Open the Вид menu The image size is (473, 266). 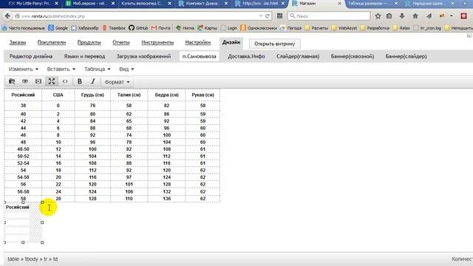[x=126, y=69]
